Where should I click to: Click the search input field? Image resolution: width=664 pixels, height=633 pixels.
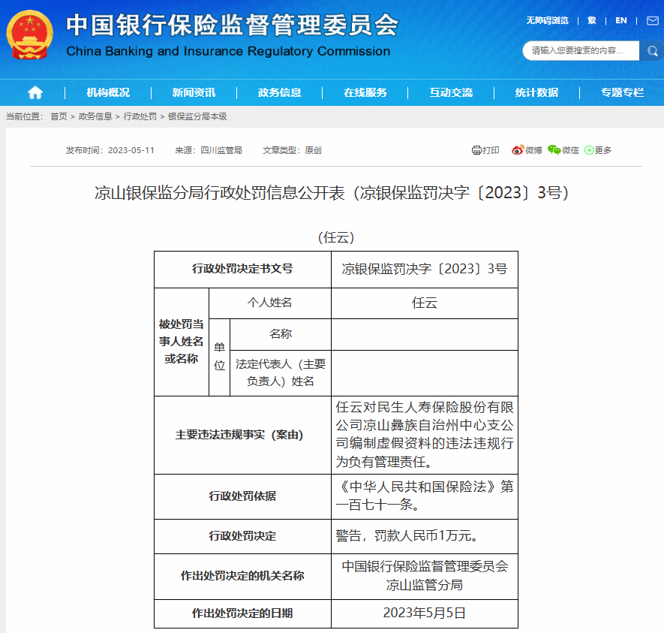pyautogui.click(x=579, y=50)
